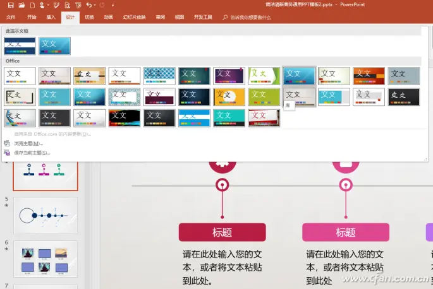Click the Redo icon in title bar

[102, 5]
